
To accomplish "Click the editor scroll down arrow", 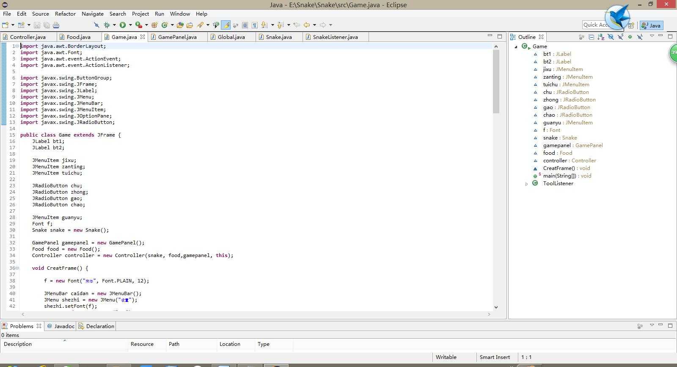I will coord(496,307).
